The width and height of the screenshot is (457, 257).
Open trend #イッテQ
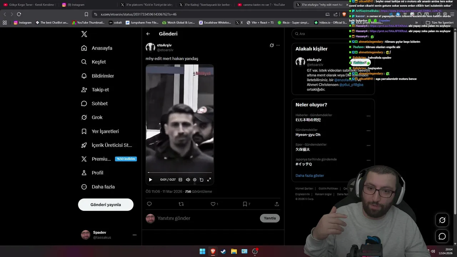303,164
